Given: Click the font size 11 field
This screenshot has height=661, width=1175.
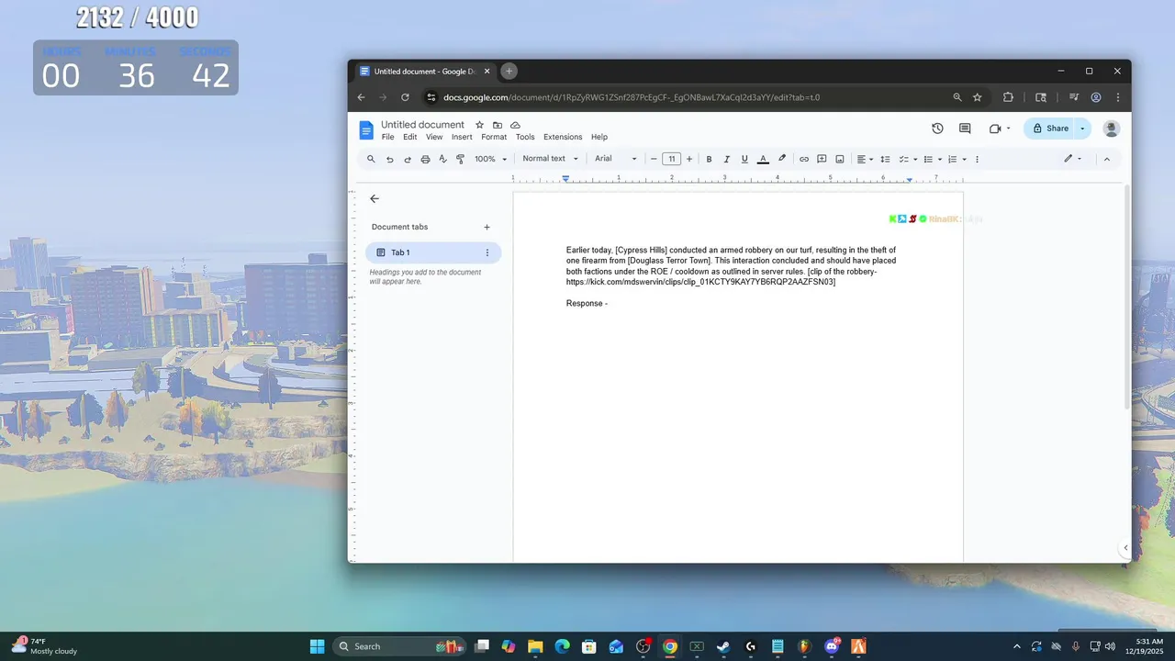Looking at the screenshot, I should 671,159.
